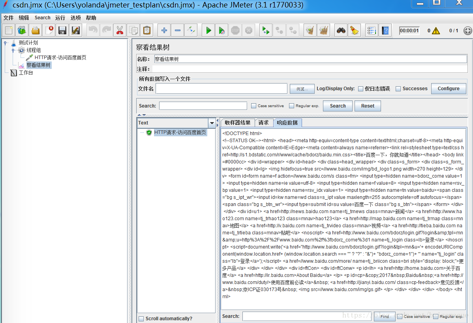The image size is (473, 323).
Task: Open the 选项 menu
Action: point(75,18)
